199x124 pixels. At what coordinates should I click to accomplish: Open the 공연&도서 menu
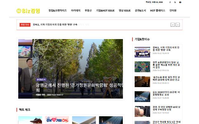tap(140, 11)
